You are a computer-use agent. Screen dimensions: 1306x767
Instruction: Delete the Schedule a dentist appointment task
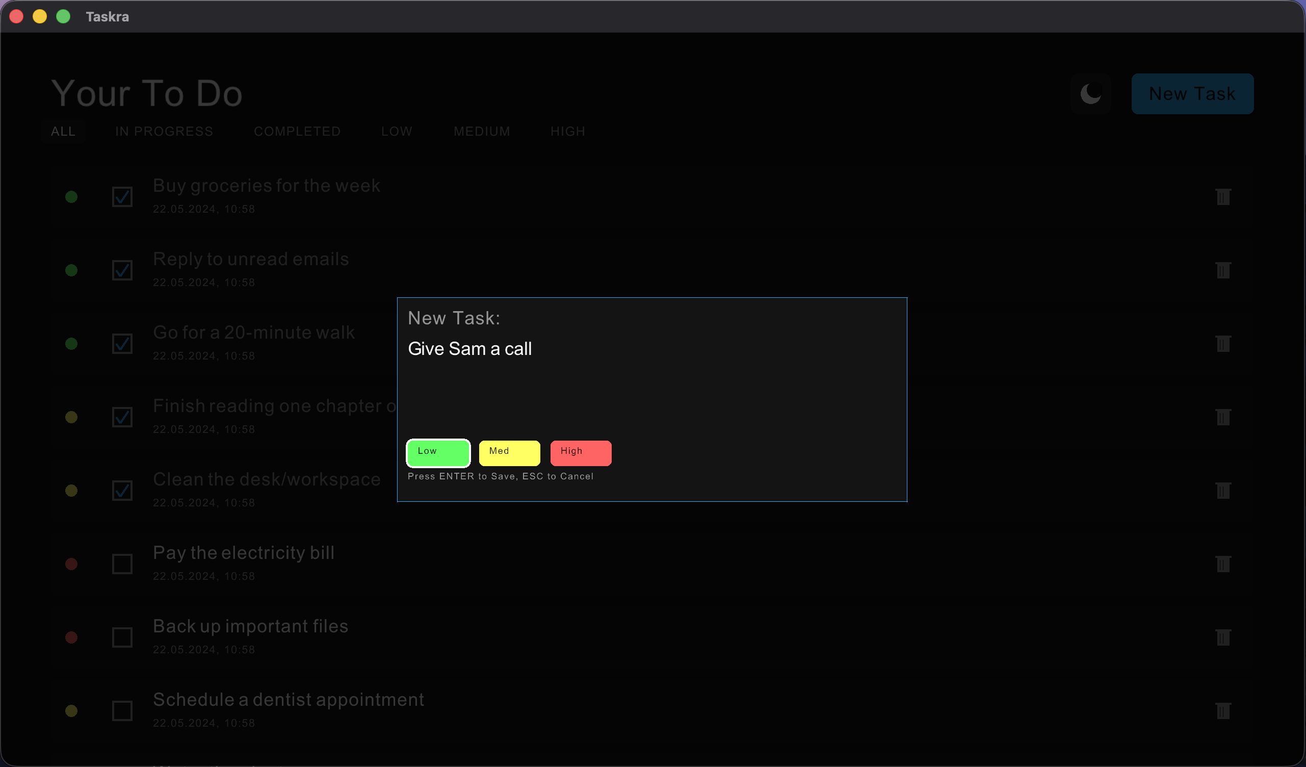[x=1223, y=710]
